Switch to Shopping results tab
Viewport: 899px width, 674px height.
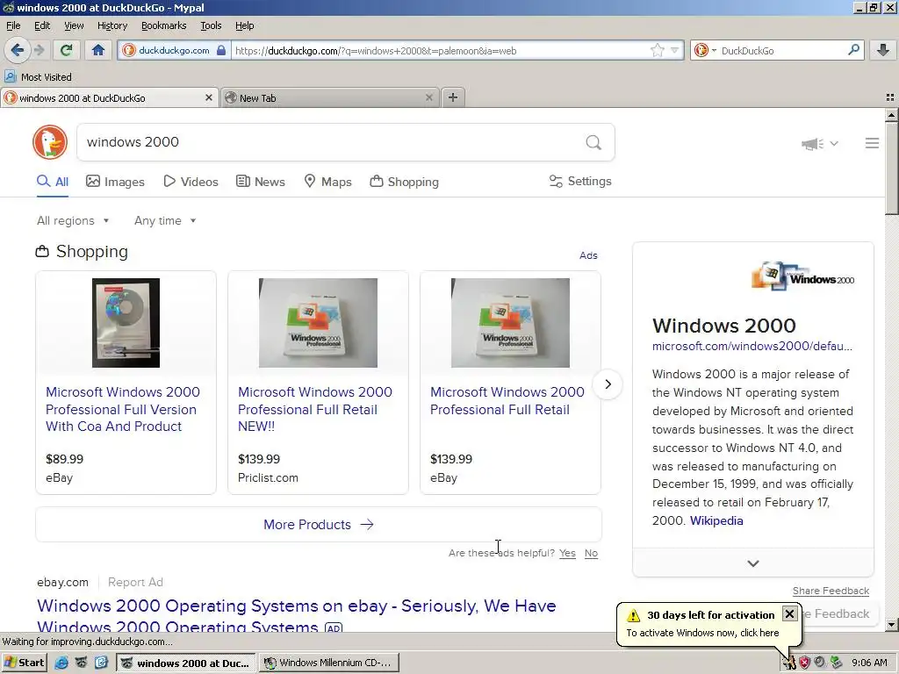click(404, 182)
